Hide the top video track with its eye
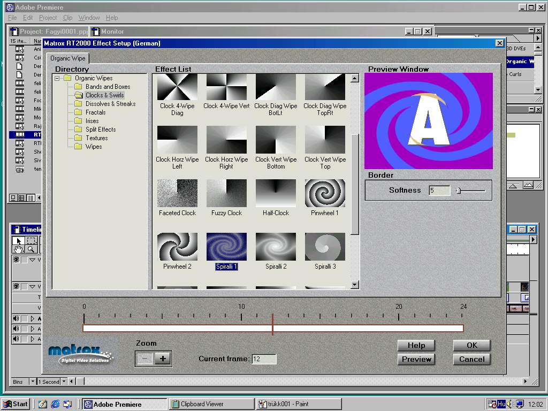This screenshot has height=411, width=548. point(16,260)
